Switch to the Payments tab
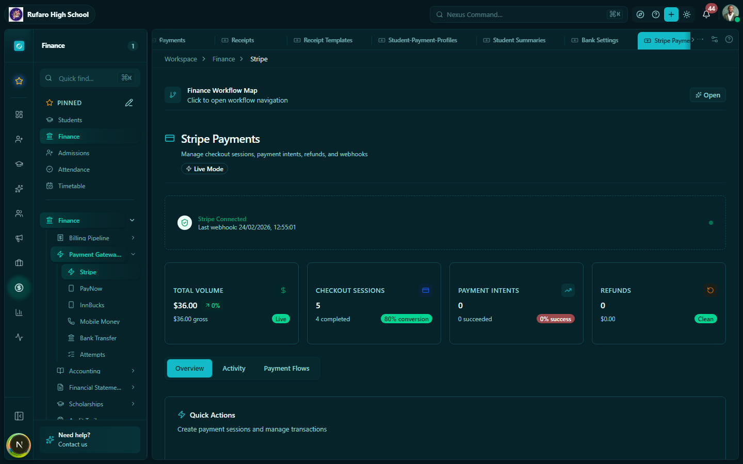 pos(172,40)
